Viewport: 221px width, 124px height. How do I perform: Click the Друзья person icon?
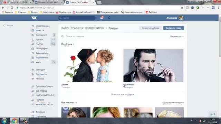(x=33, y=40)
